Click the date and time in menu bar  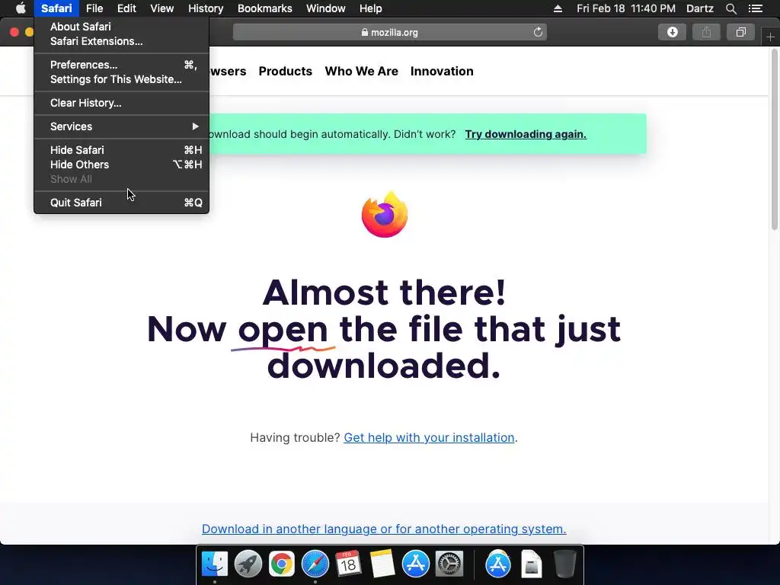(626, 8)
